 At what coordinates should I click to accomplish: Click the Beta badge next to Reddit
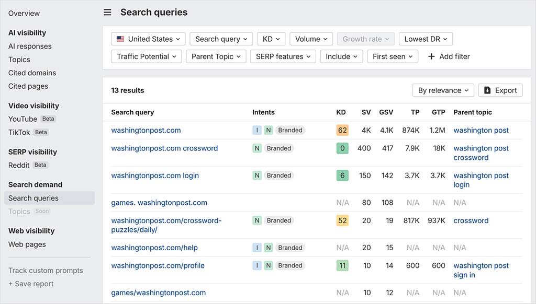tap(42, 165)
